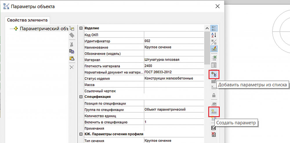The height and width of the screenshot is (143, 290).
Task: Toggle the highlighted edit-mode icon in right toolbar
Action: click(x=214, y=49)
